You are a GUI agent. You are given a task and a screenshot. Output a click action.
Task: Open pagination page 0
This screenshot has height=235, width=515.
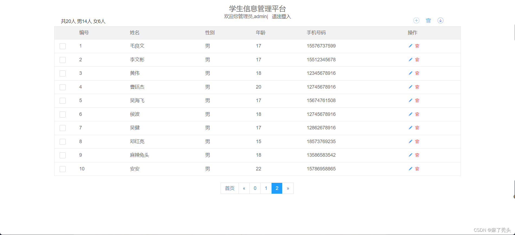[255, 188]
